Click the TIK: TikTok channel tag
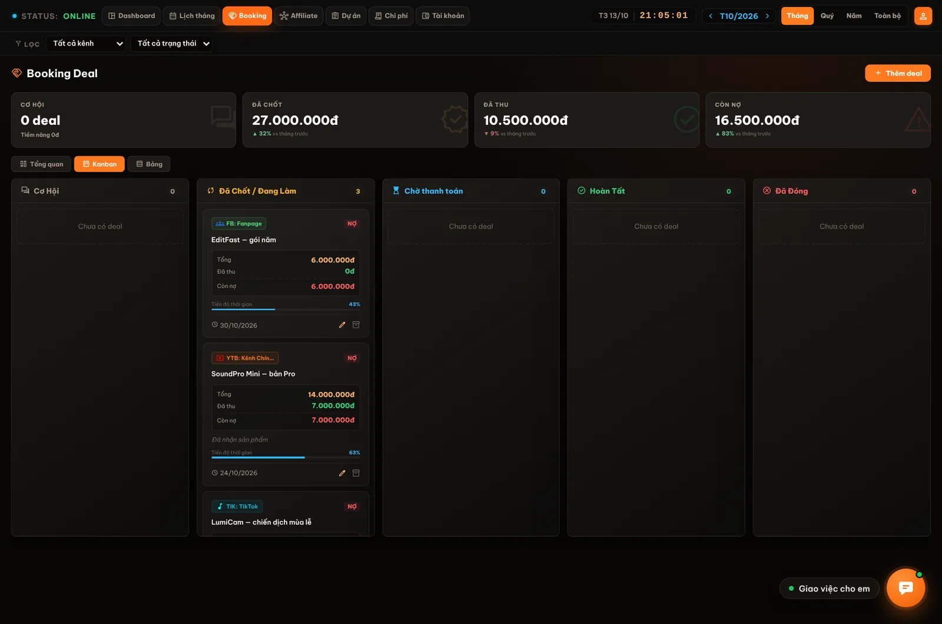 click(x=237, y=506)
